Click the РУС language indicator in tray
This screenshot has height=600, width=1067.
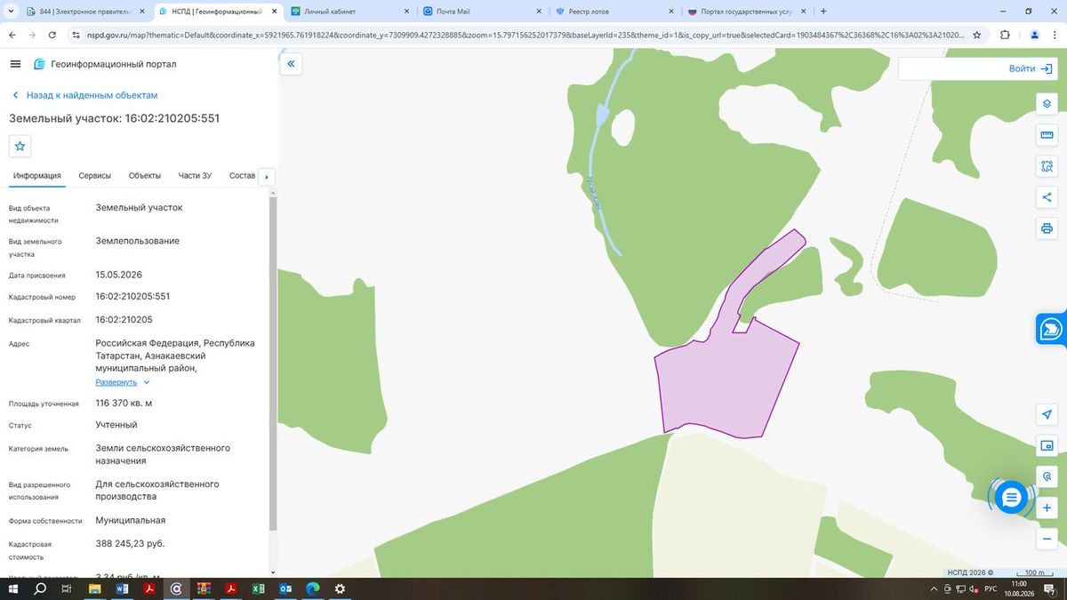(x=991, y=589)
